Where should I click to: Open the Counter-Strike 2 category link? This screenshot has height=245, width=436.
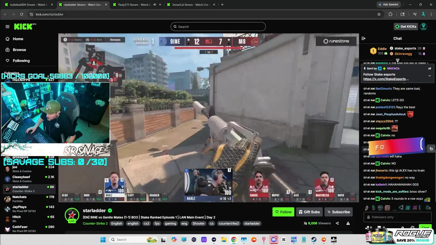click(x=95, y=224)
